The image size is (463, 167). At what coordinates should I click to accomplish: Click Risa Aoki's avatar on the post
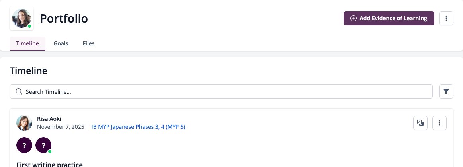[x=24, y=123]
